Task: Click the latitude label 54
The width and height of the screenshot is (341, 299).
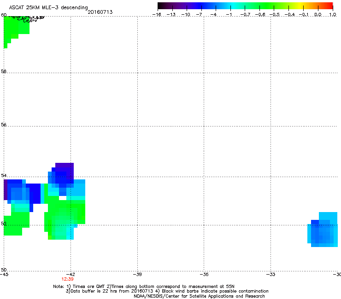Action: click(x=4, y=175)
